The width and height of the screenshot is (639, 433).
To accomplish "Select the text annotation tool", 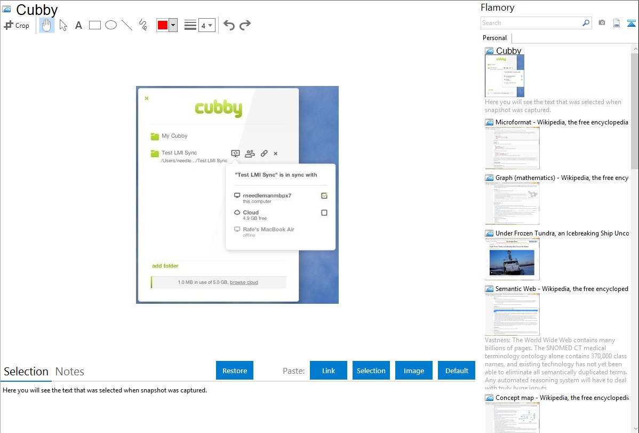I will coord(78,25).
